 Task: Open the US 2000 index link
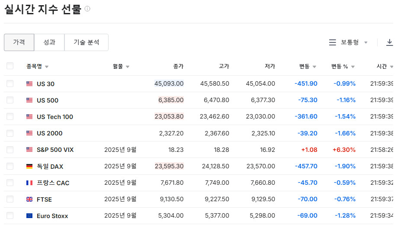point(49,133)
